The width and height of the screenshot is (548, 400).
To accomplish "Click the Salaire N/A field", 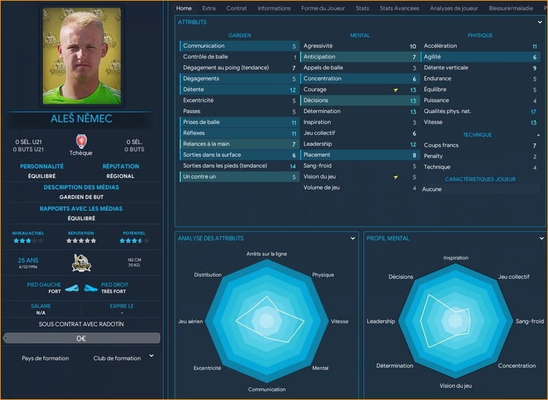I will (x=41, y=309).
